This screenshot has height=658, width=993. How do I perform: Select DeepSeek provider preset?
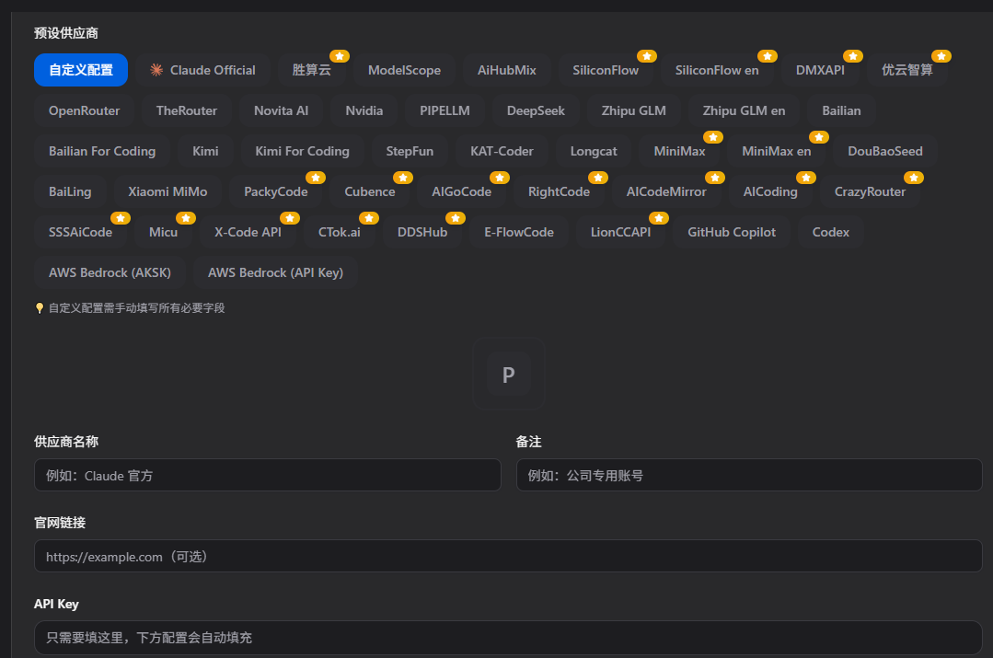coord(536,110)
